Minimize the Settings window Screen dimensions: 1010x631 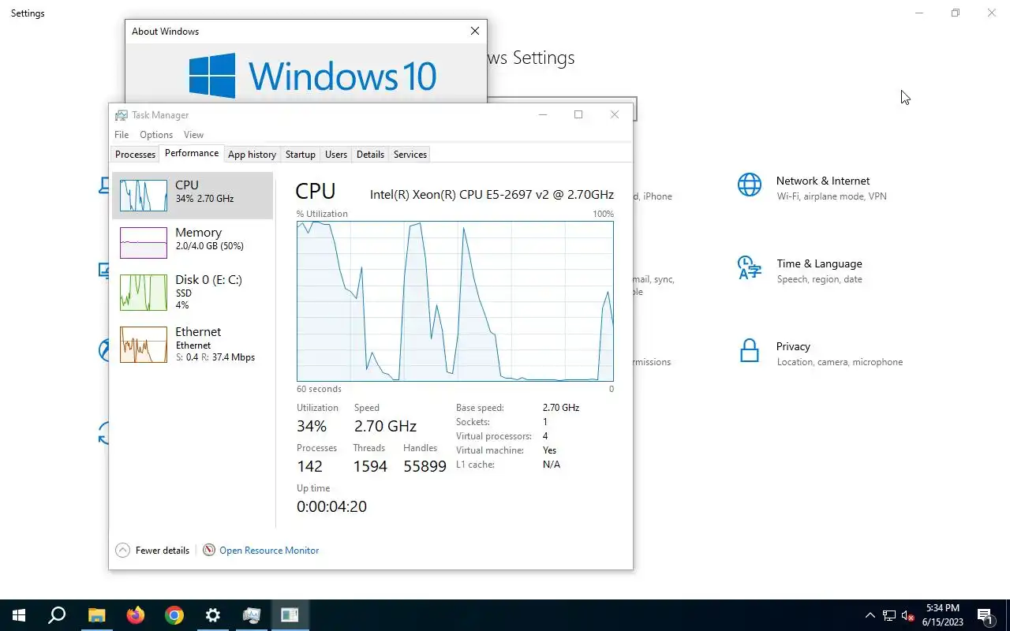[x=919, y=13]
